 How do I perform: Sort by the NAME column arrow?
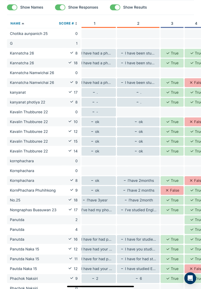coord(23,24)
